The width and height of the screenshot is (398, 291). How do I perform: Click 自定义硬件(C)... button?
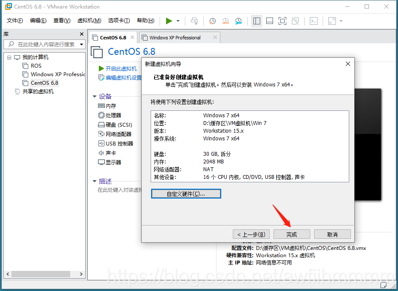[x=186, y=194]
